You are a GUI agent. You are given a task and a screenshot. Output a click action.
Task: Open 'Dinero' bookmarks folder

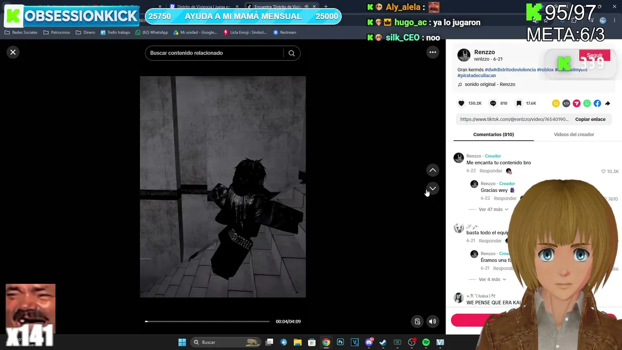point(86,33)
